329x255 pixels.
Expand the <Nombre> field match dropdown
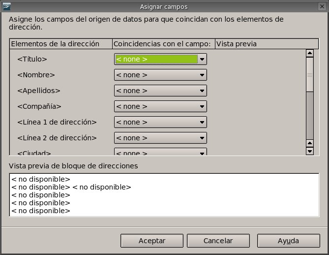point(202,75)
